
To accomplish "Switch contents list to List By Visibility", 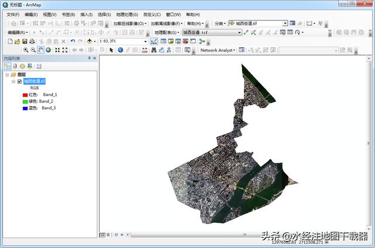I will (x=22, y=66).
